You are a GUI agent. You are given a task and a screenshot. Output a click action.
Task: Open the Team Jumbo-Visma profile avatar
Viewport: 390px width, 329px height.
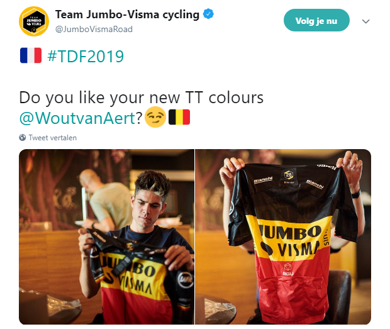(x=34, y=21)
